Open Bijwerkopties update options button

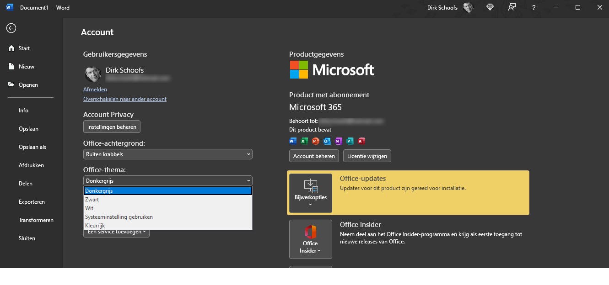click(x=311, y=193)
